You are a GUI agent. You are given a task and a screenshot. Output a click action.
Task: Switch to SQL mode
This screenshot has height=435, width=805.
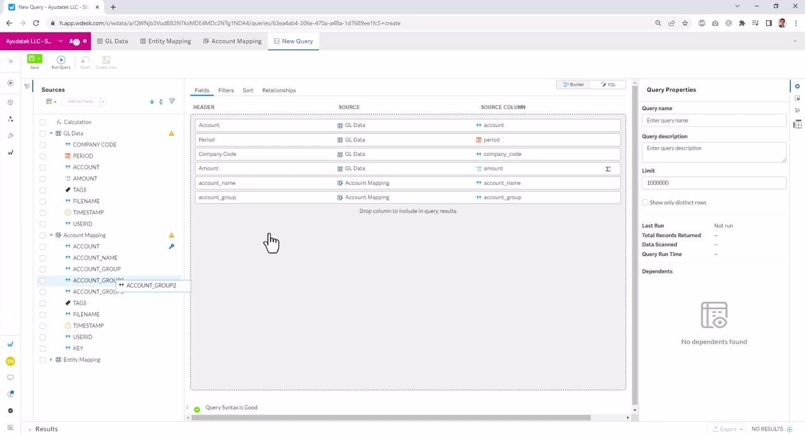point(608,84)
